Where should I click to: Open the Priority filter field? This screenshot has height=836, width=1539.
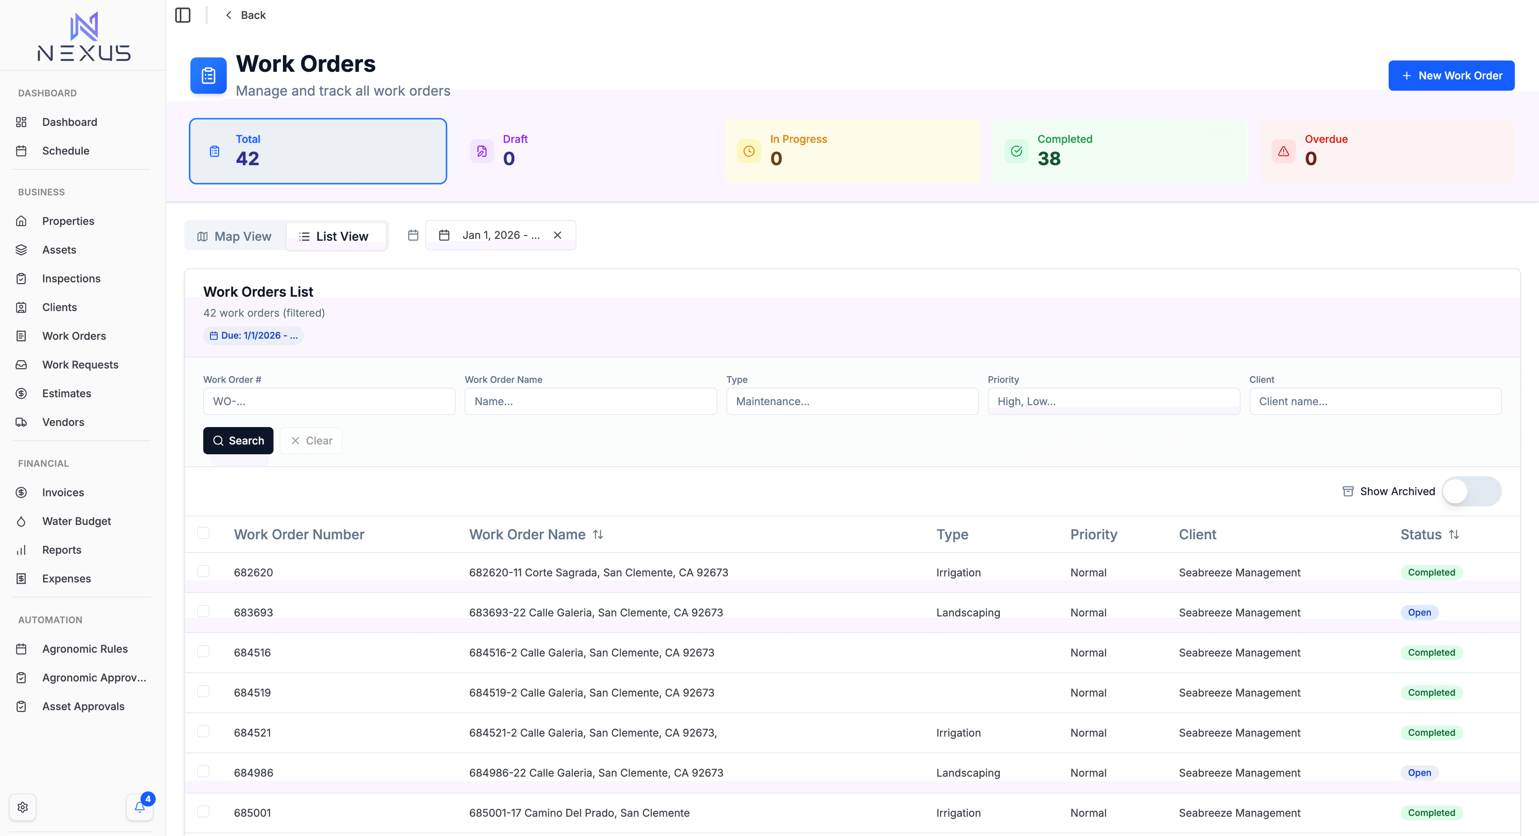[1113, 402]
